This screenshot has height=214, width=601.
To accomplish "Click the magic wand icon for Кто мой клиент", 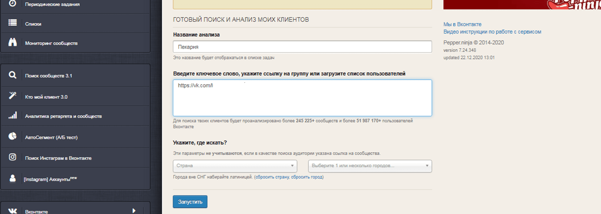I will pyautogui.click(x=13, y=95).
